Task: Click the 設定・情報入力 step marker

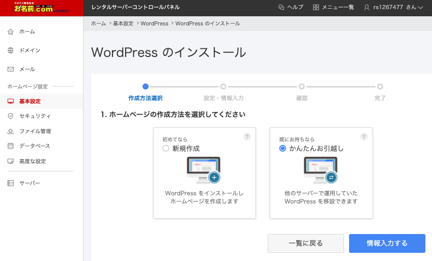Action: [x=223, y=86]
